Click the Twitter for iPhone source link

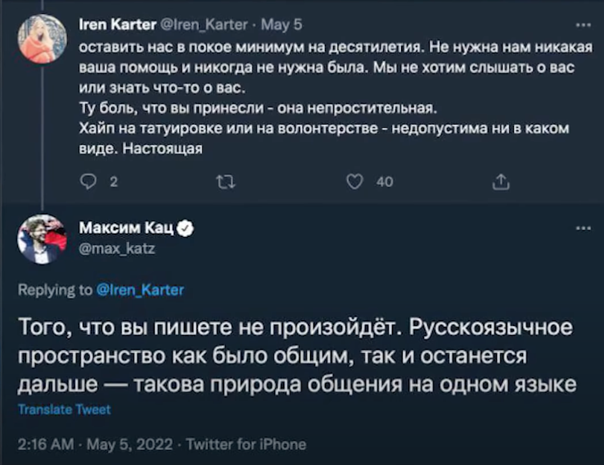tap(246, 444)
